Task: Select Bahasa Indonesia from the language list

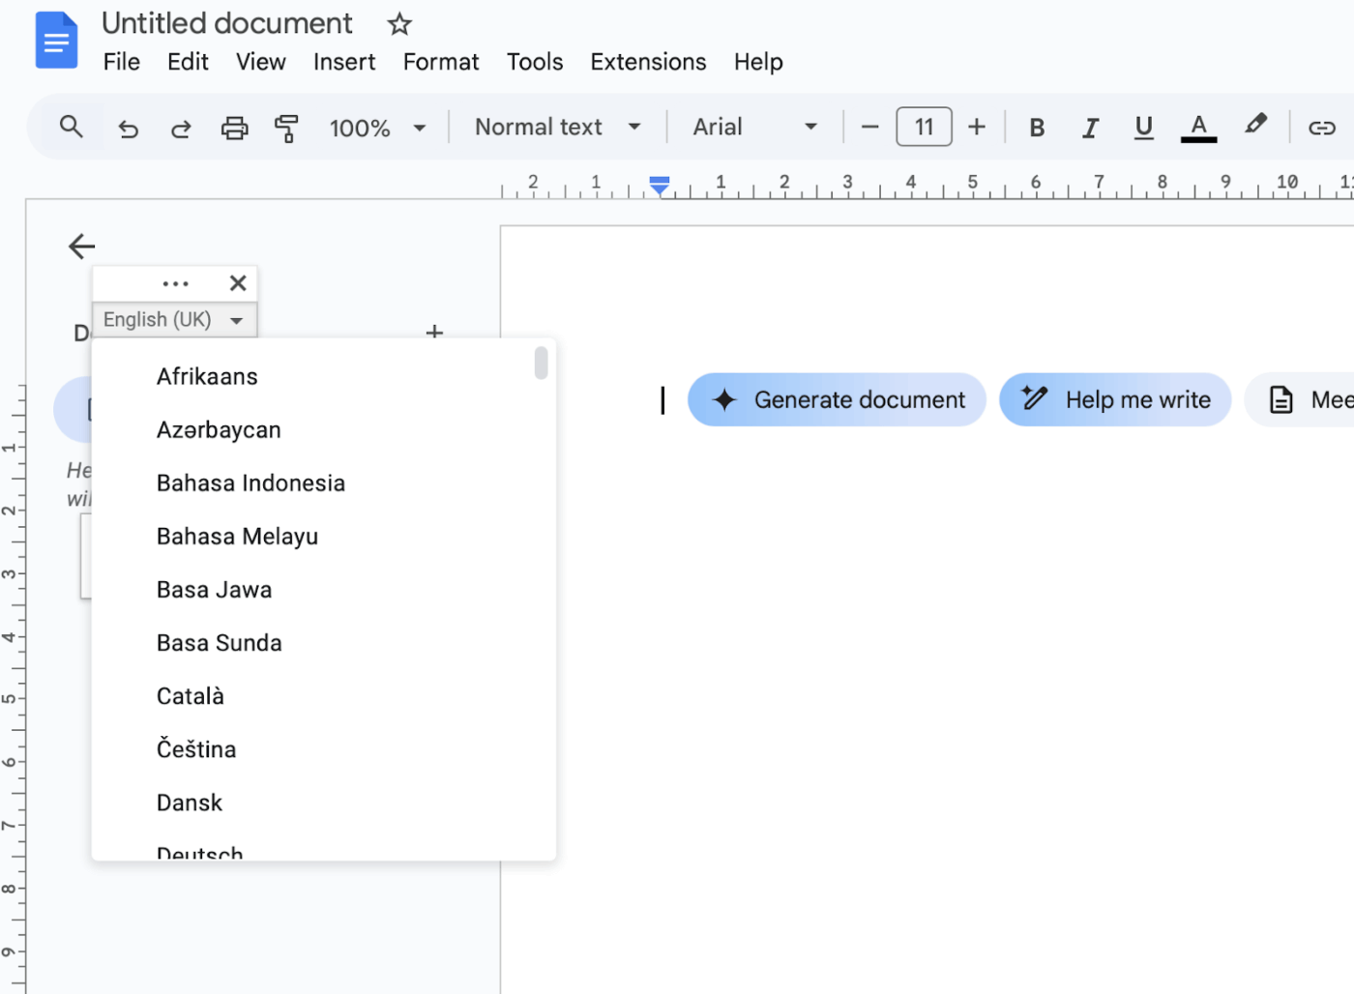Action: (250, 482)
